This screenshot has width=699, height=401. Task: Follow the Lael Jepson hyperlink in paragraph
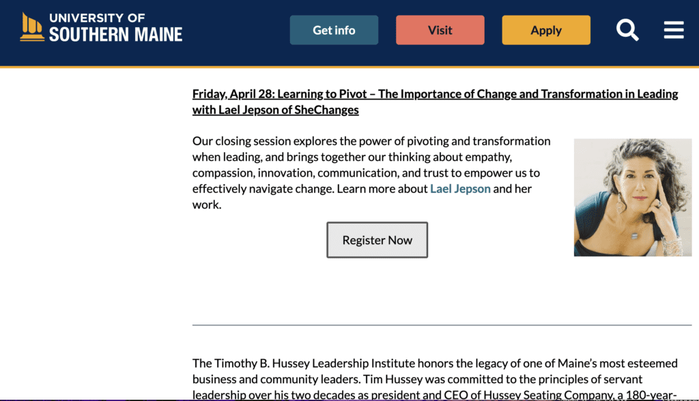pyautogui.click(x=460, y=189)
